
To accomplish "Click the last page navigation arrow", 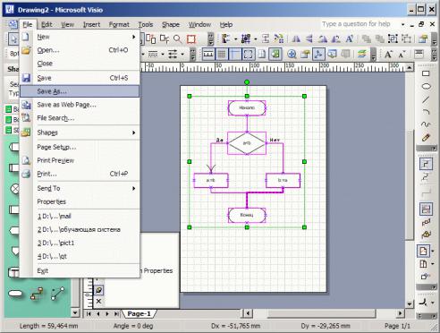I will pos(116,314).
